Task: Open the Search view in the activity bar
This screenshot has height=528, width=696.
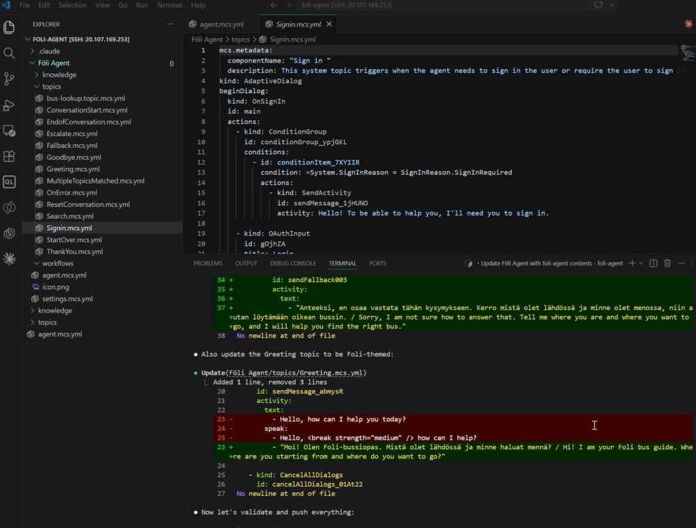Action: [10, 52]
